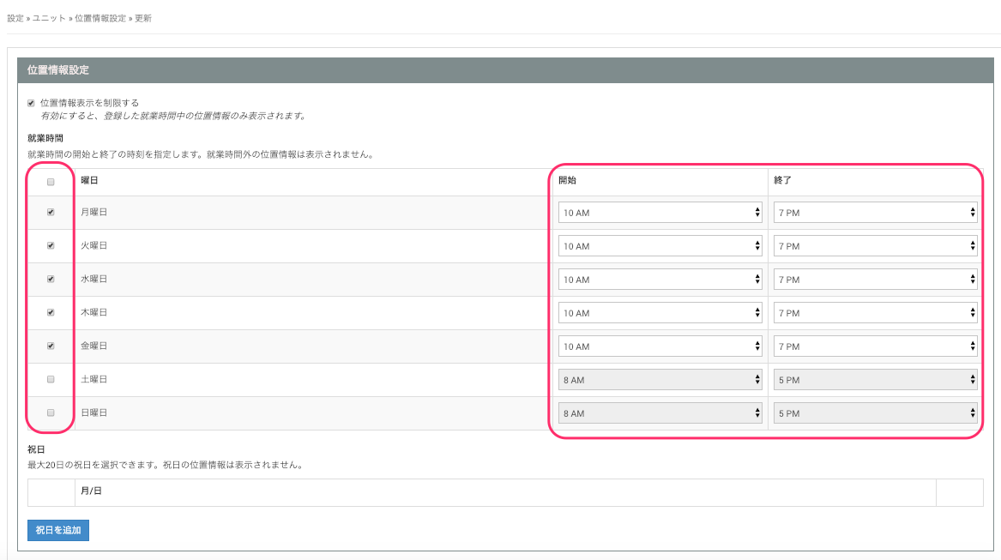The image size is (1001, 560).
Task: Go to 設定 in the breadcrumb
Action: [15, 18]
